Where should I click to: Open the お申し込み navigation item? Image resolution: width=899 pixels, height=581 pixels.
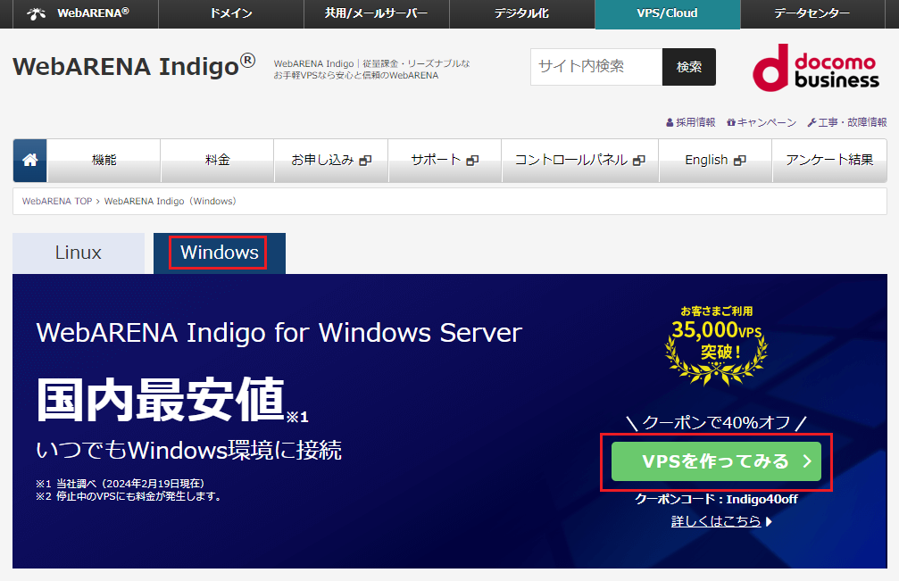[x=331, y=161]
